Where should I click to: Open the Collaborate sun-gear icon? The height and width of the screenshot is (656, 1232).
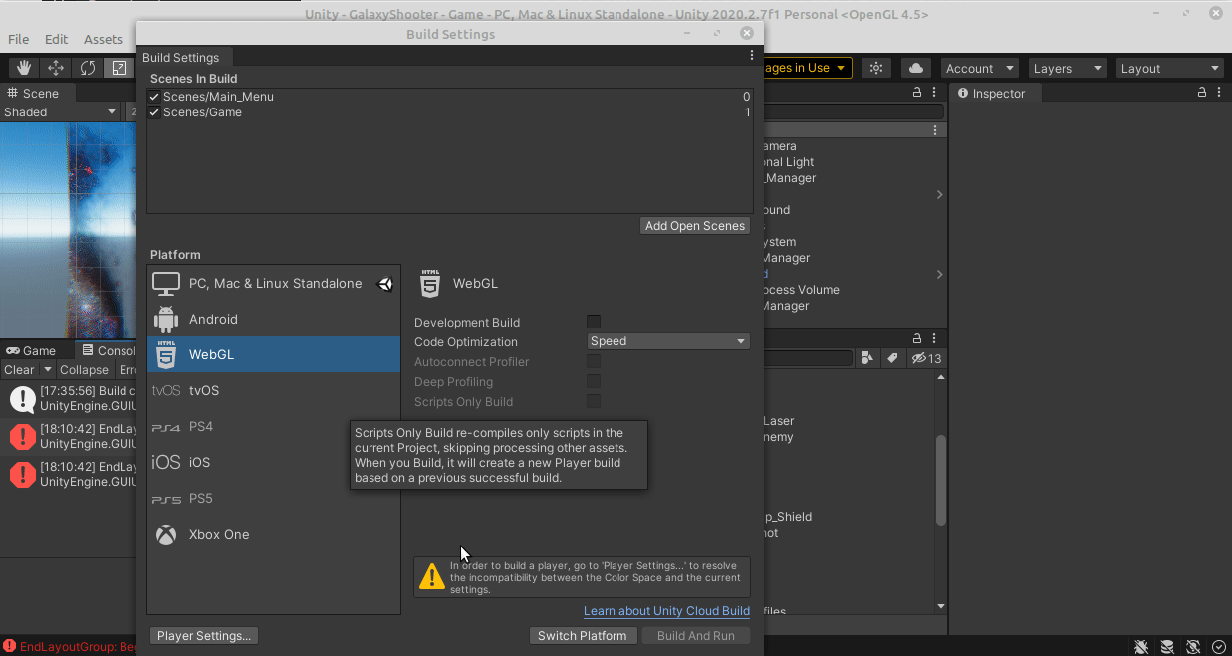pos(876,68)
